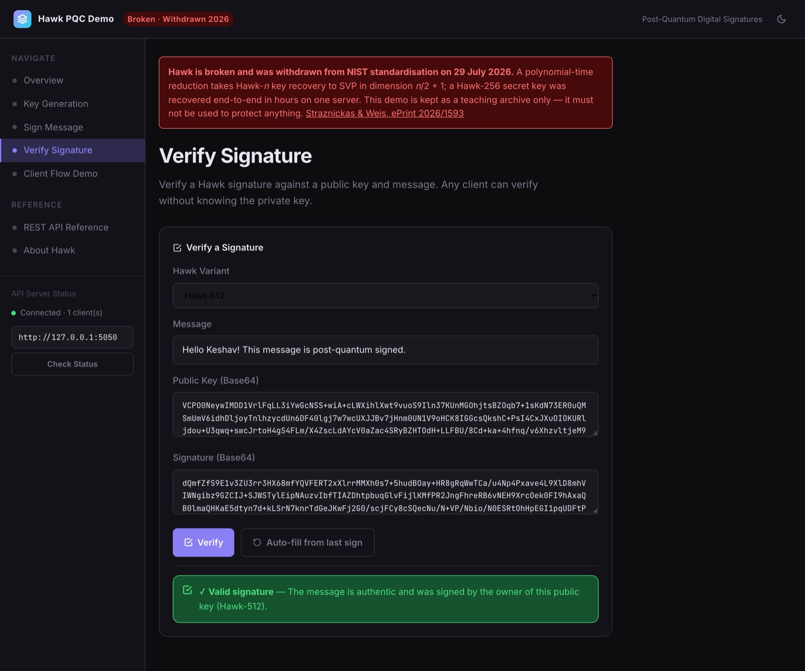
Task: Click the checkmark icon beside Verify a Signature
Action: point(177,248)
